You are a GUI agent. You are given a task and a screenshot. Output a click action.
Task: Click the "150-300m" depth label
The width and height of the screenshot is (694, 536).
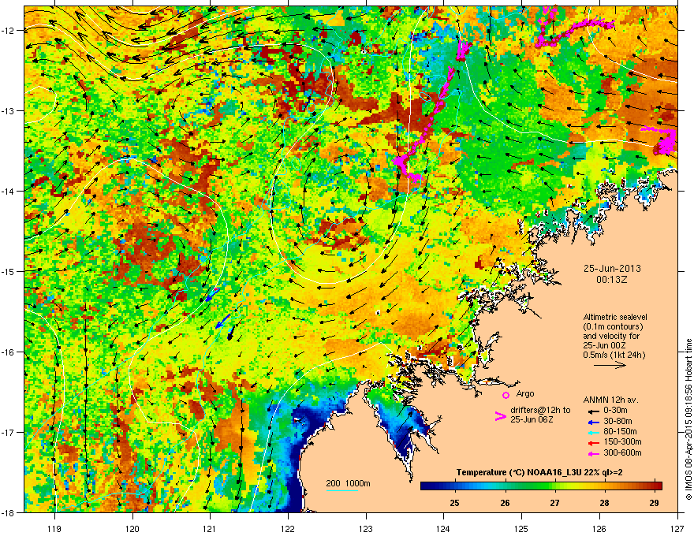[x=623, y=441]
